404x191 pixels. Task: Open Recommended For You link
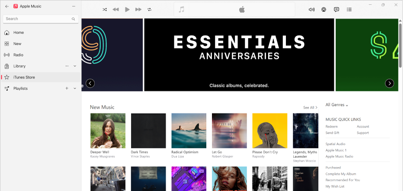click(343, 180)
